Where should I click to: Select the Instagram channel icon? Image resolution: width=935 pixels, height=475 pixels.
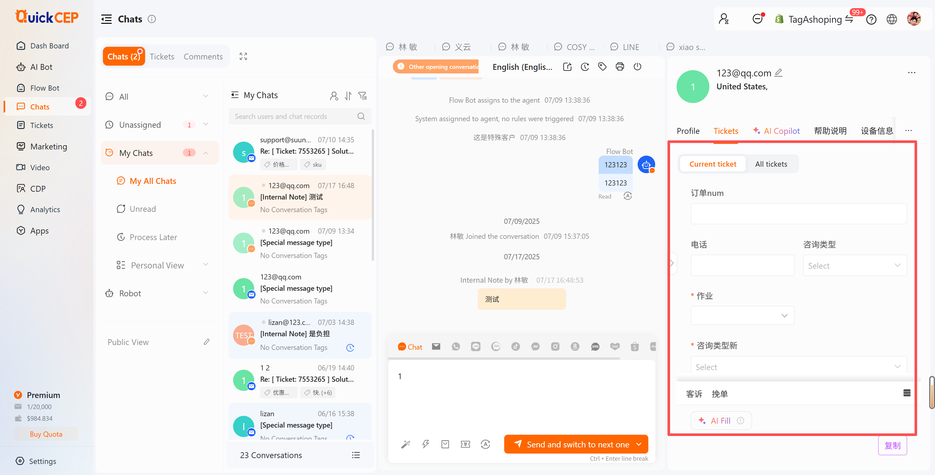click(555, 346)
